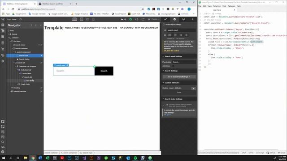287x161 pixels.
Task: Collapse the Collection List Wrapper item
Action: (16, 66)
